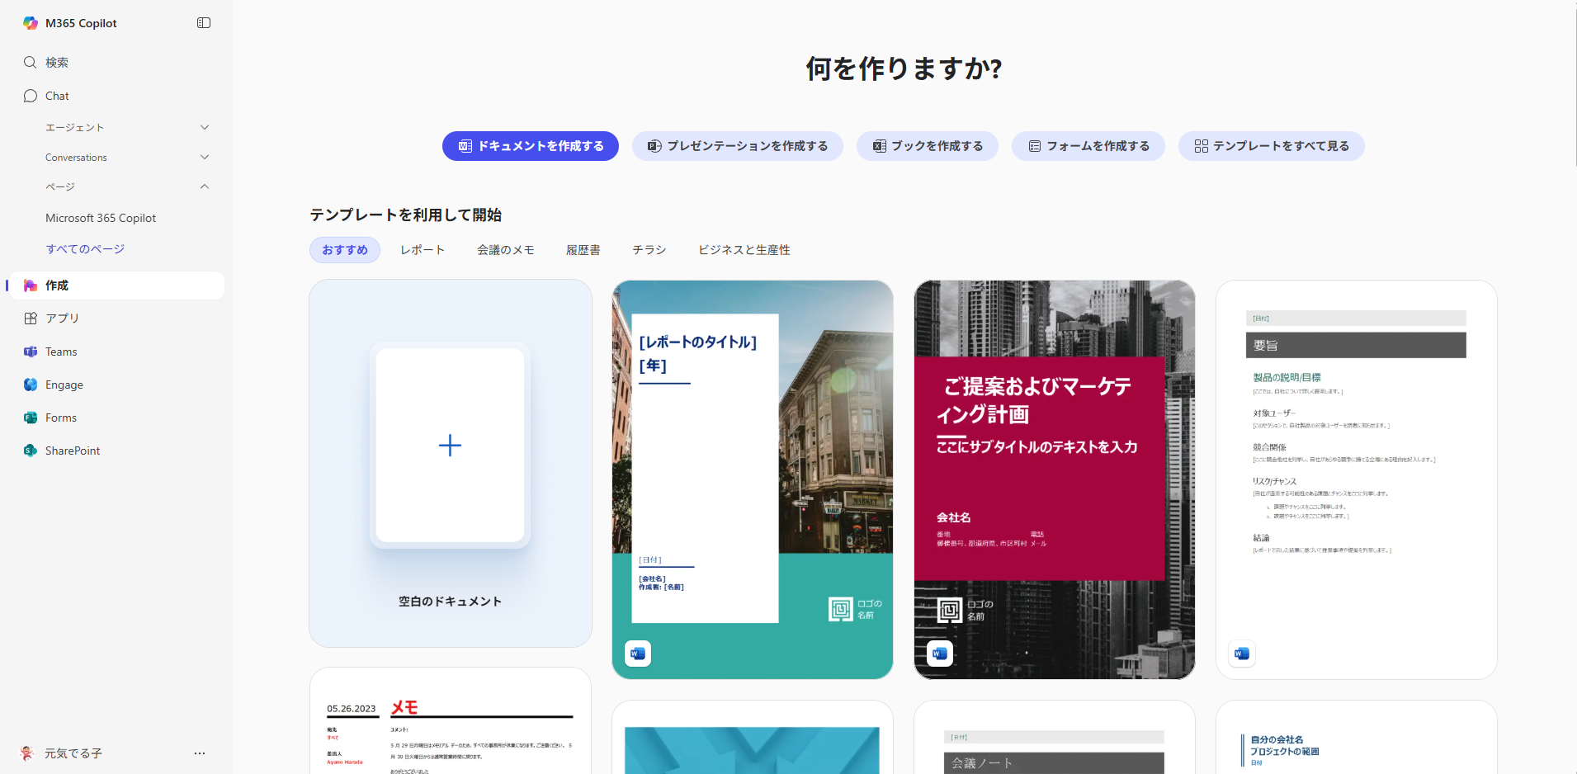Open the Microsoft 365 Copilot page item
1577x774 pixels.
pyautogui.click(x=101, y=218)
